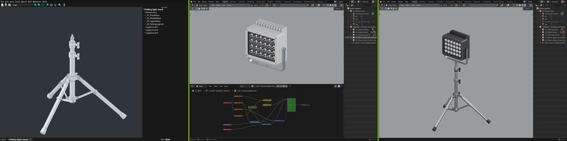Click the Key light icon in the middle Blender outliner
Viewport: 567px width, 141px height.
pyautogui.click(x=354, y=19)
